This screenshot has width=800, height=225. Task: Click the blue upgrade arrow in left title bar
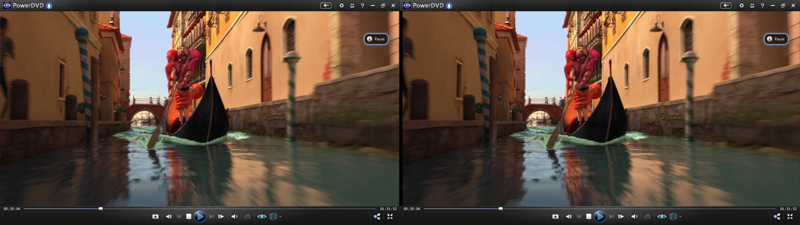(x=49, y=5)
